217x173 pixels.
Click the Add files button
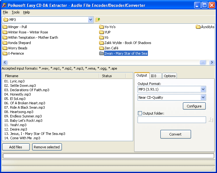pos(16,147)
